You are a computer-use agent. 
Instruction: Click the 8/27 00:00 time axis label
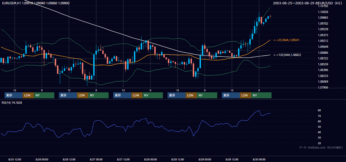click(x=96, y=159)
